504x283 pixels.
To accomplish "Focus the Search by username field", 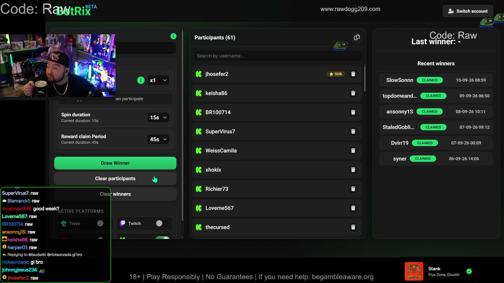I will click(278, 56).
